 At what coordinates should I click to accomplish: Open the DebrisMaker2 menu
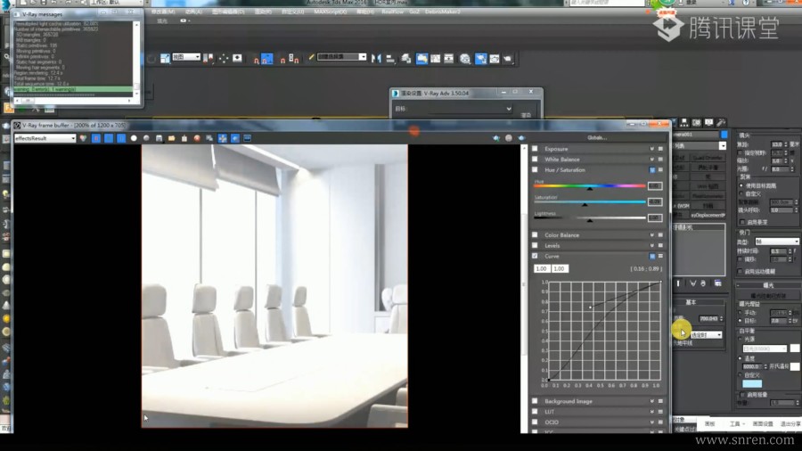[x=442, y=12]
